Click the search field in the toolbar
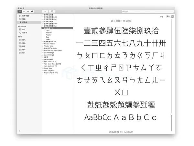This screenshot has width=194, height=146. [148, 11]
